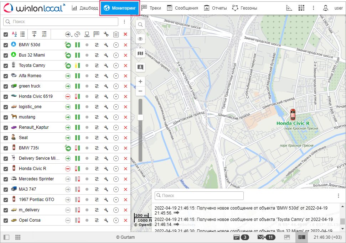This screenshot has width=346, height=243.
Task: Toggle the green truck unit checkbox
Action: (x=6, y=86)
